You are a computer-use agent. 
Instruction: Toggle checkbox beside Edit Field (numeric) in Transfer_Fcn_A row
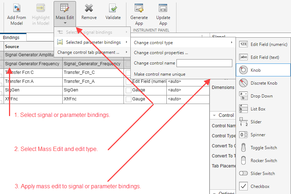click(129, 81)
